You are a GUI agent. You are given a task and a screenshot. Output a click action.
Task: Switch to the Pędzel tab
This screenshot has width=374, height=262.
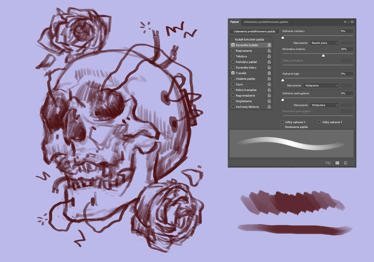(234, 22)
